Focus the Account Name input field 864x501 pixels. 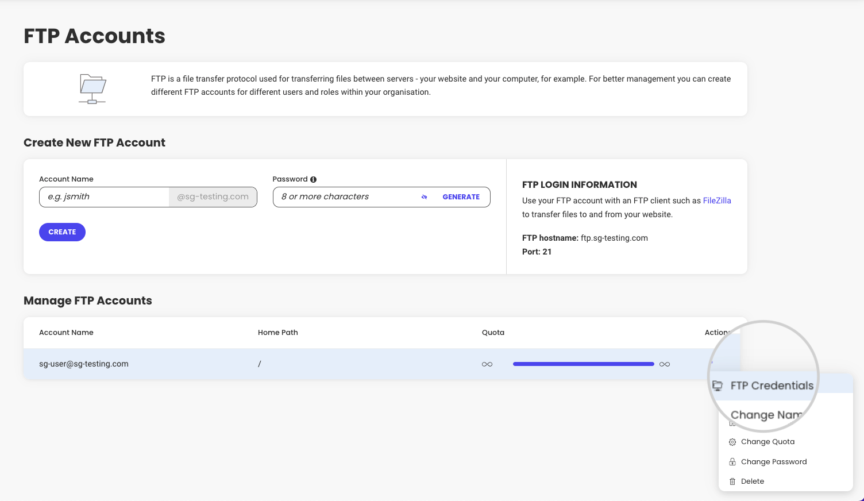(x=104, y=197)
